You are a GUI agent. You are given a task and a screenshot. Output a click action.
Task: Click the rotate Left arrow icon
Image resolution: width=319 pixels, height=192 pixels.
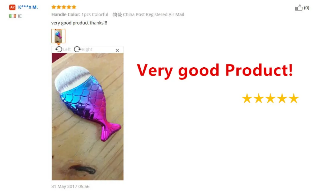(x=59, y=49)
